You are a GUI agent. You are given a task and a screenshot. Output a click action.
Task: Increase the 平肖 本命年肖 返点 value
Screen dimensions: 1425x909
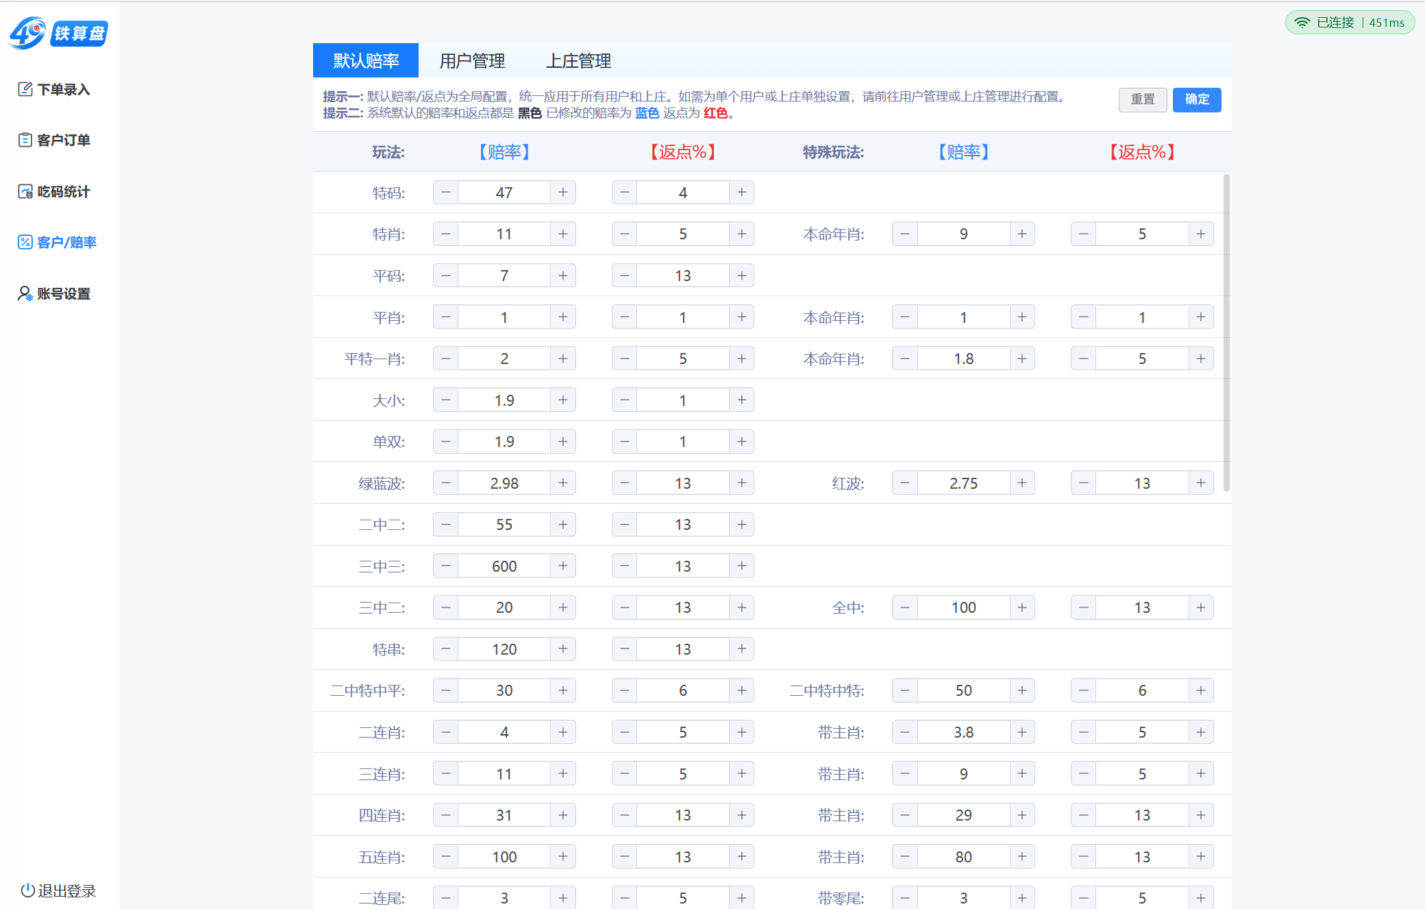tap(1201, 317)
